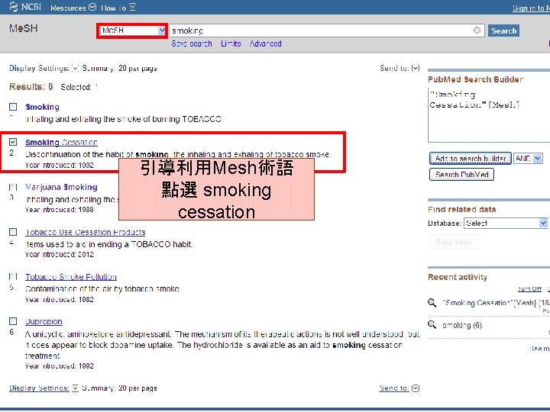Open bottom Display Settings dropdown

click(x=44, y=388)
